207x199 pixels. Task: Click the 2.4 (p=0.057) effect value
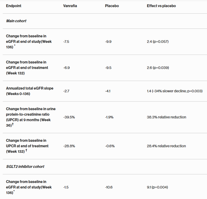coord(158,42)
